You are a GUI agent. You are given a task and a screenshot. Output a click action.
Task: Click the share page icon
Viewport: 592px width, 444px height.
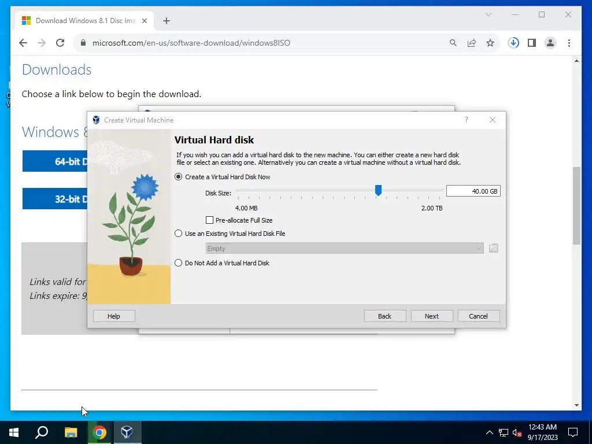(472, 43)
